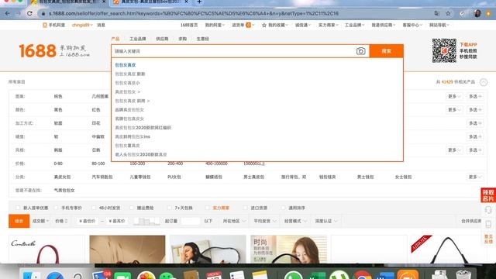Open the 意见反馈 feedback sidebar item
The image size is (496, 279).
tap(488, 239)
